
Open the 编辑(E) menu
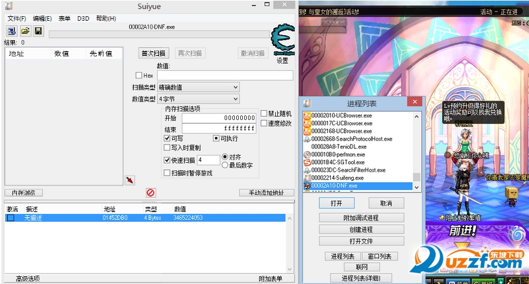click(42, 19)
